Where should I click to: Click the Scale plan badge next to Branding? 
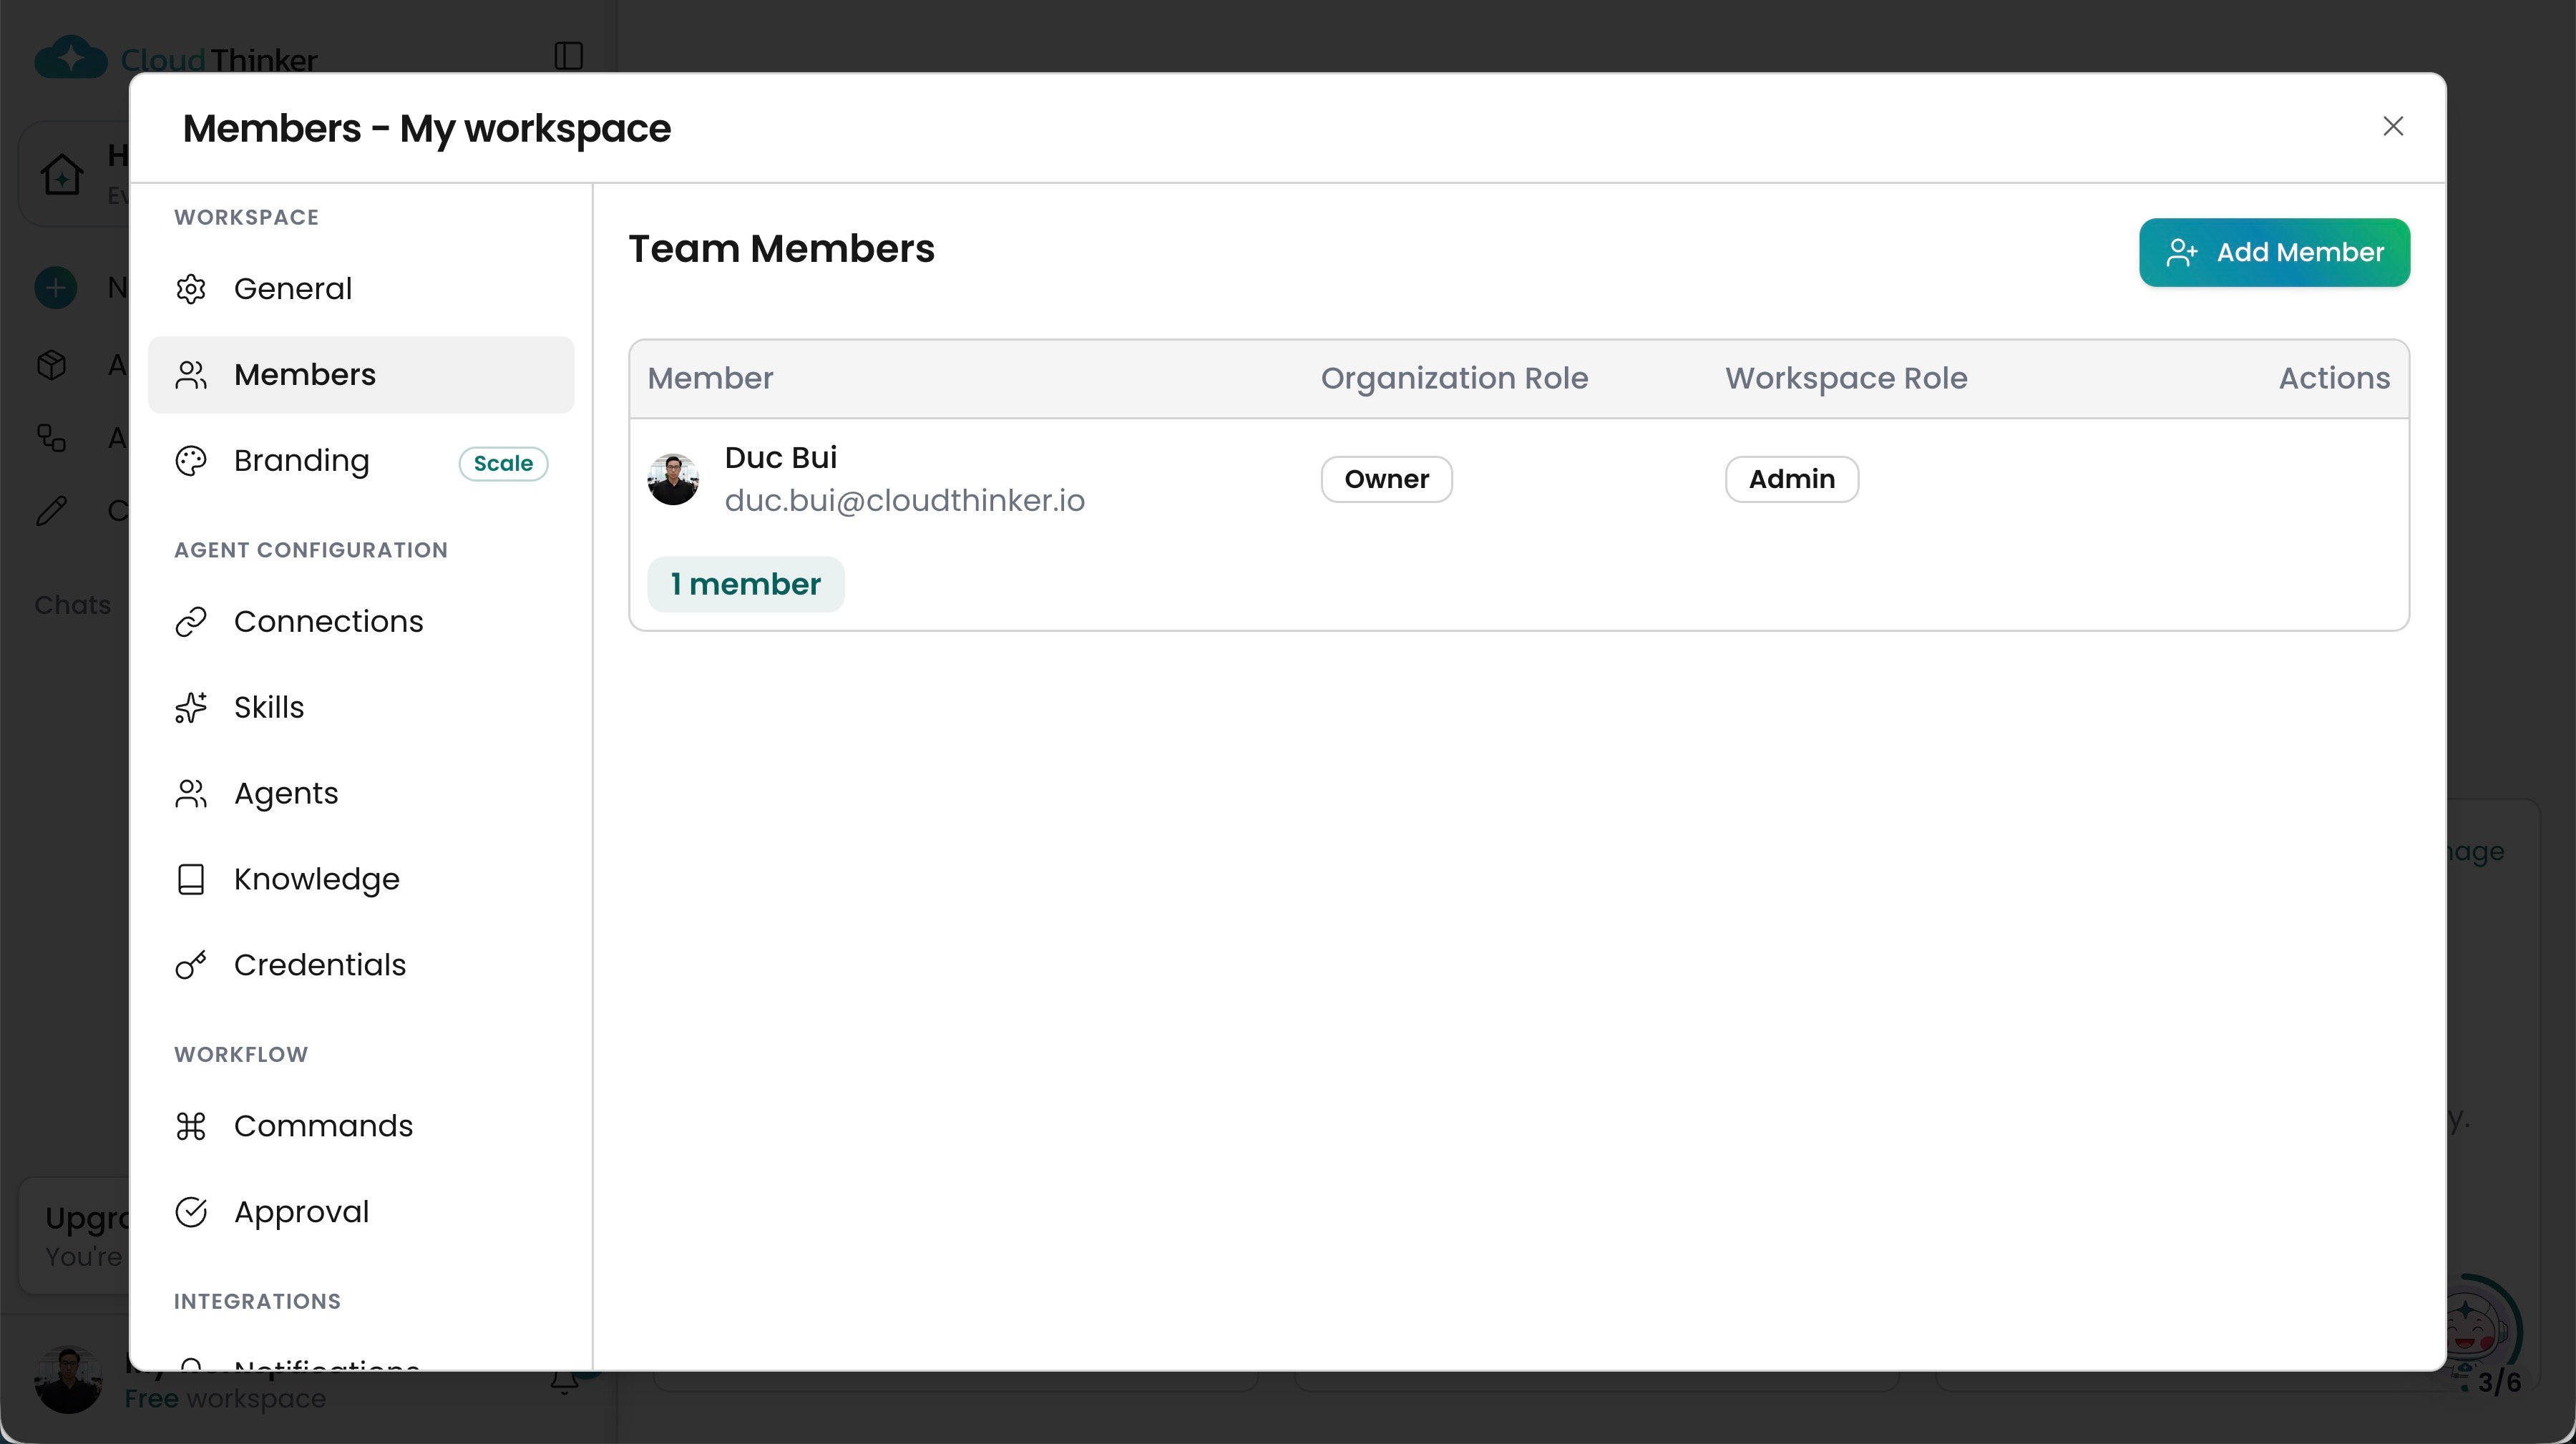503,464
